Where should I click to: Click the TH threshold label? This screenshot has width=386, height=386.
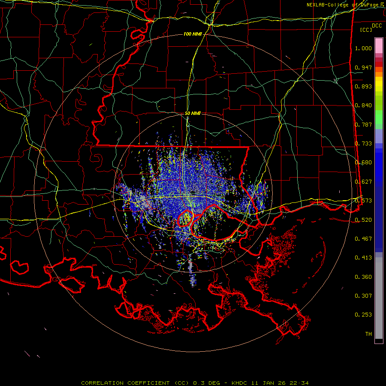click(x=368, y=334)
